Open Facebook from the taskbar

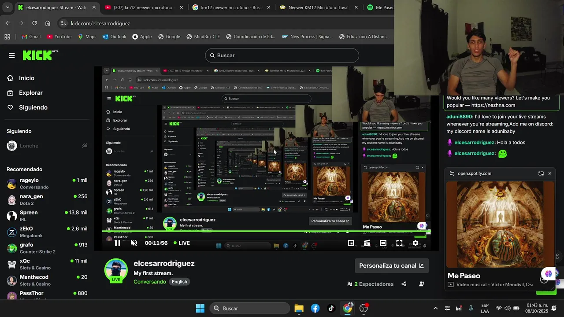coord(315,308)
